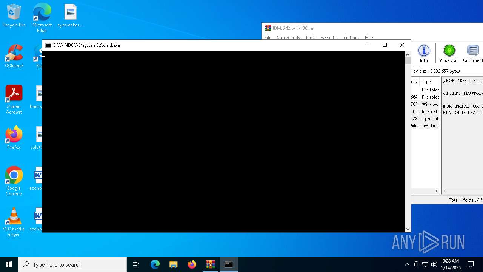Screen dimensions: 483x272
Task: Click the Type column header in WinRAR
Action: pos(429,82)
